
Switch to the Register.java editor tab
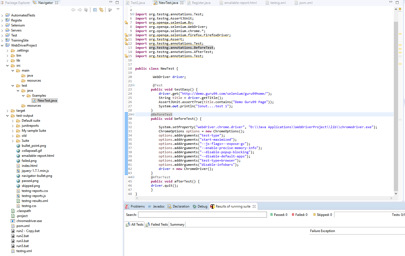click(199, 3)
